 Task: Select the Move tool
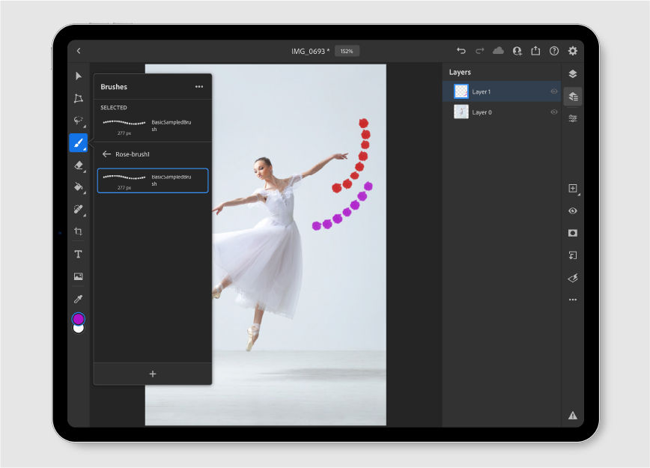coord(78,76)
